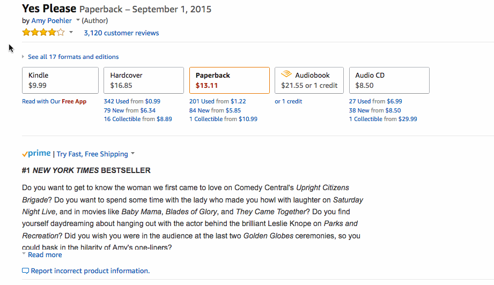Open the star rating breakdown dropdown arrow

71,32
